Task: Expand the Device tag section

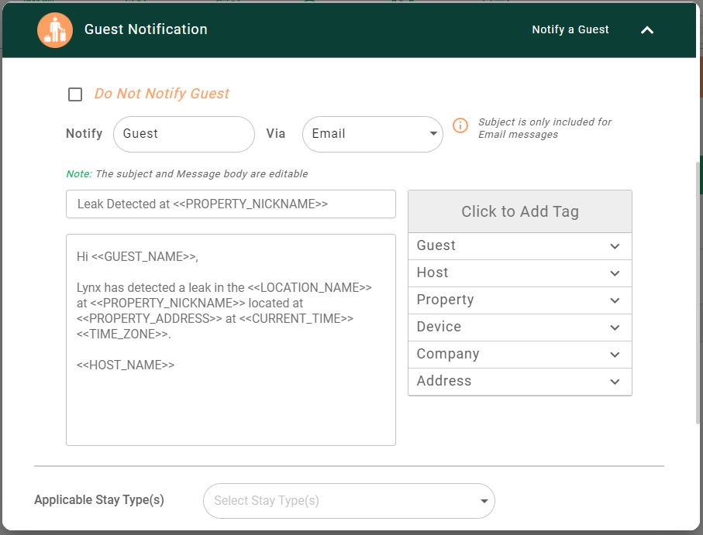Action: coord(520,328)
